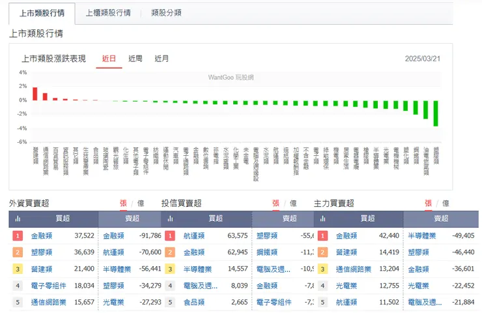Click the 買超 header in 主力 table
The width and height of the screenshot is (482, 317).
click(x=367, y=219)
